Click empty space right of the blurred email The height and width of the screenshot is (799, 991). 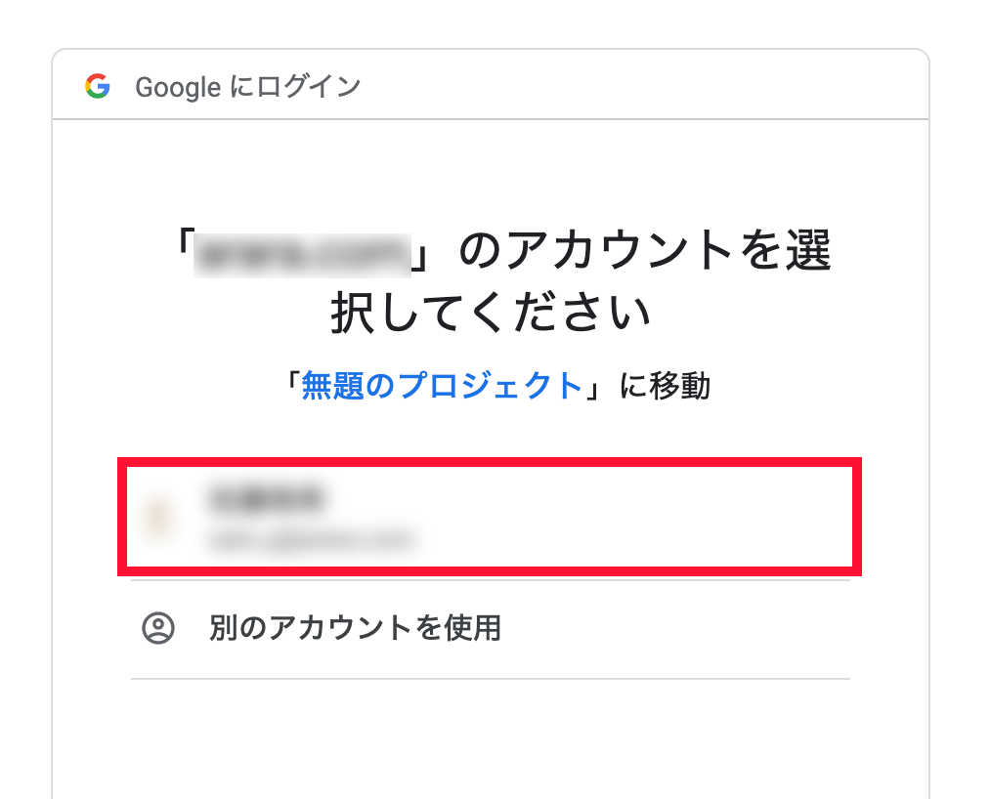[632, 540]
